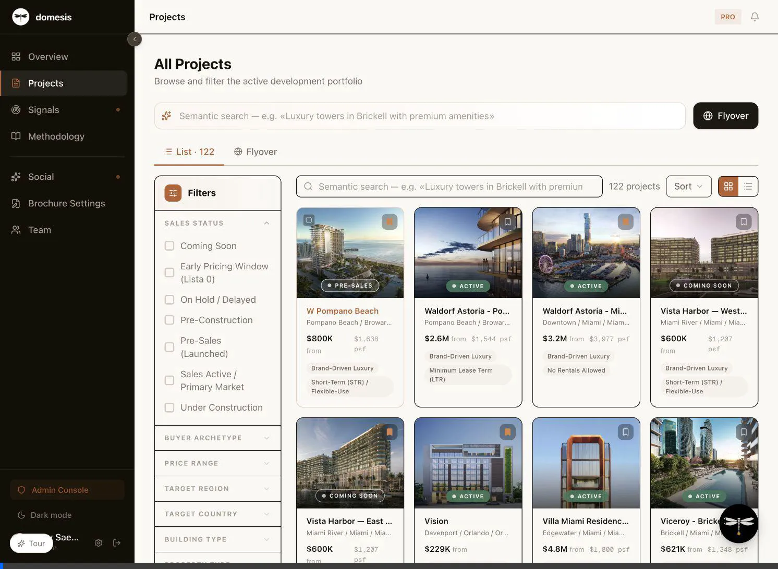Image resolution: width=778 pixels, height=569 pixels.
Task: Open Signals in the sidebar
Action: [64, 110]
